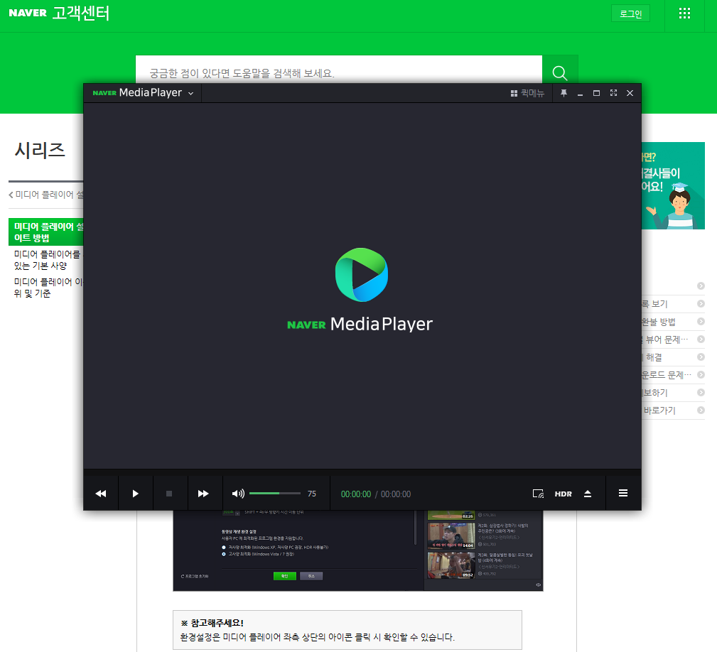Click 프로그램 초기화 reset in the settings image
The height and width of the screenshot is (652, 717).
coord(195,576)
